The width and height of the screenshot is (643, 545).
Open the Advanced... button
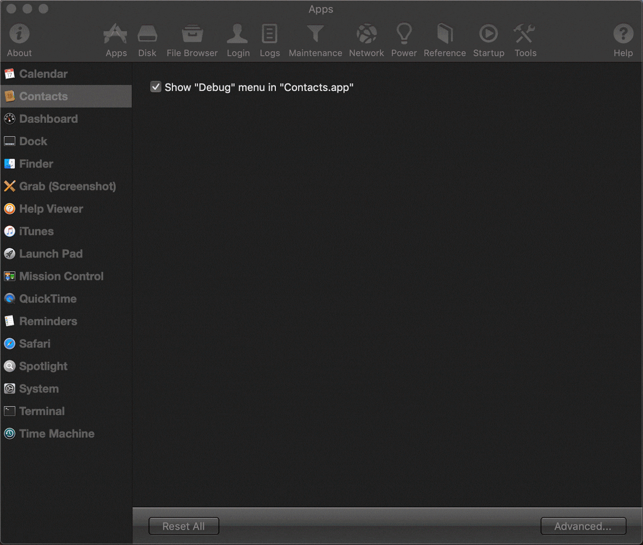tap(583, 526)
